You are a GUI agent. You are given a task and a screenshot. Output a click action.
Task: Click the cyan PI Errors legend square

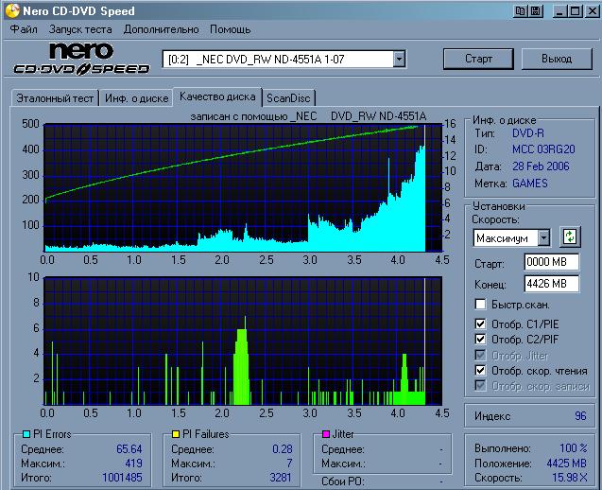[x=26, y=434]
